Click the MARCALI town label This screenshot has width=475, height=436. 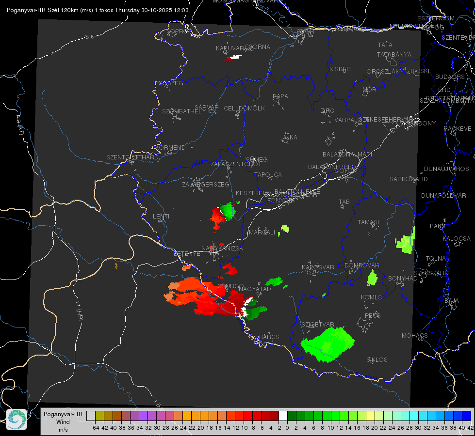point(262,233)
